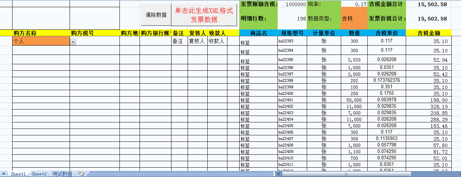Select the amount cell showing 328.19
This screenshot has width=461, height=177.
[x=428, y=107]
